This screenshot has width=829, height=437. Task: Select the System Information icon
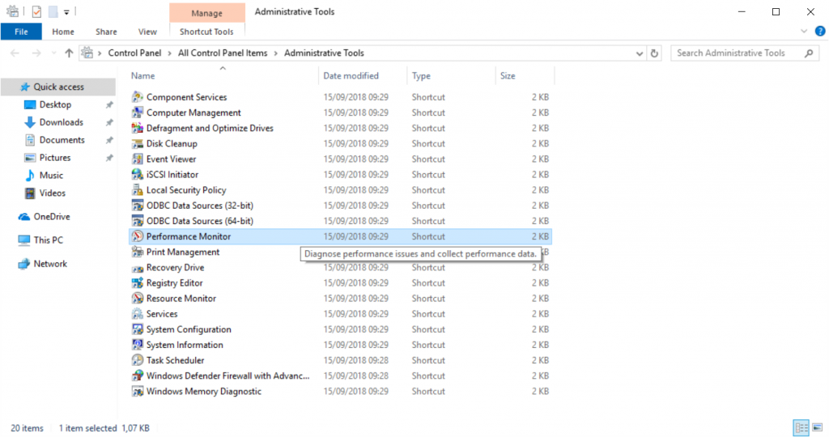[138, 345]
